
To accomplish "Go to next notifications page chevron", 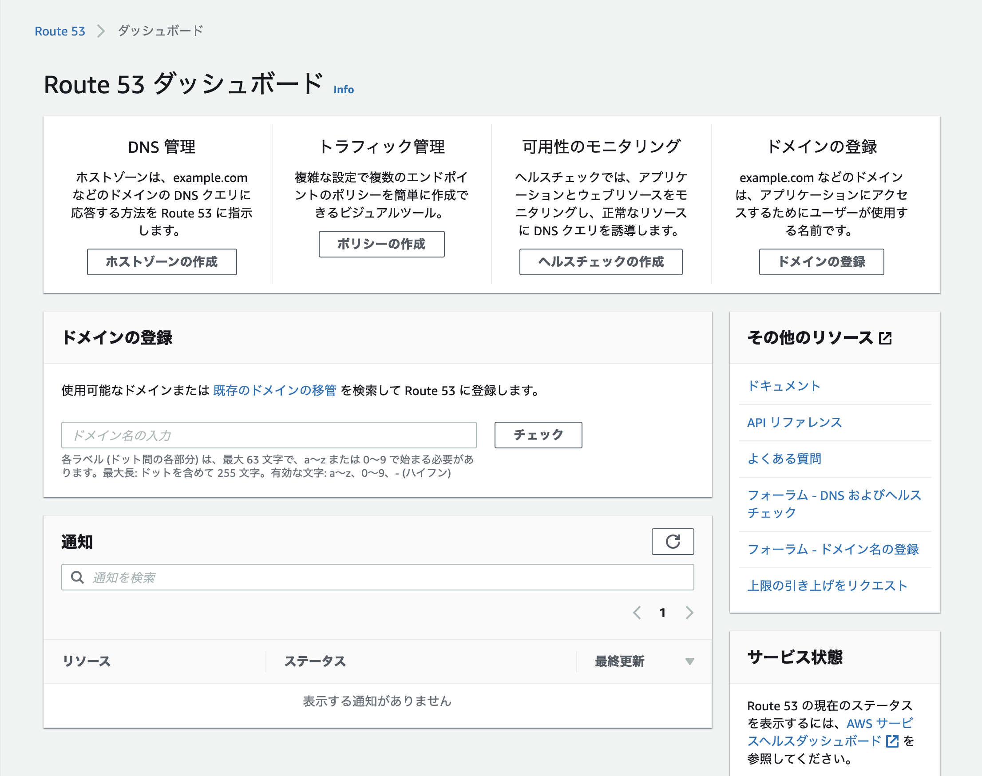I will point(689,613).
